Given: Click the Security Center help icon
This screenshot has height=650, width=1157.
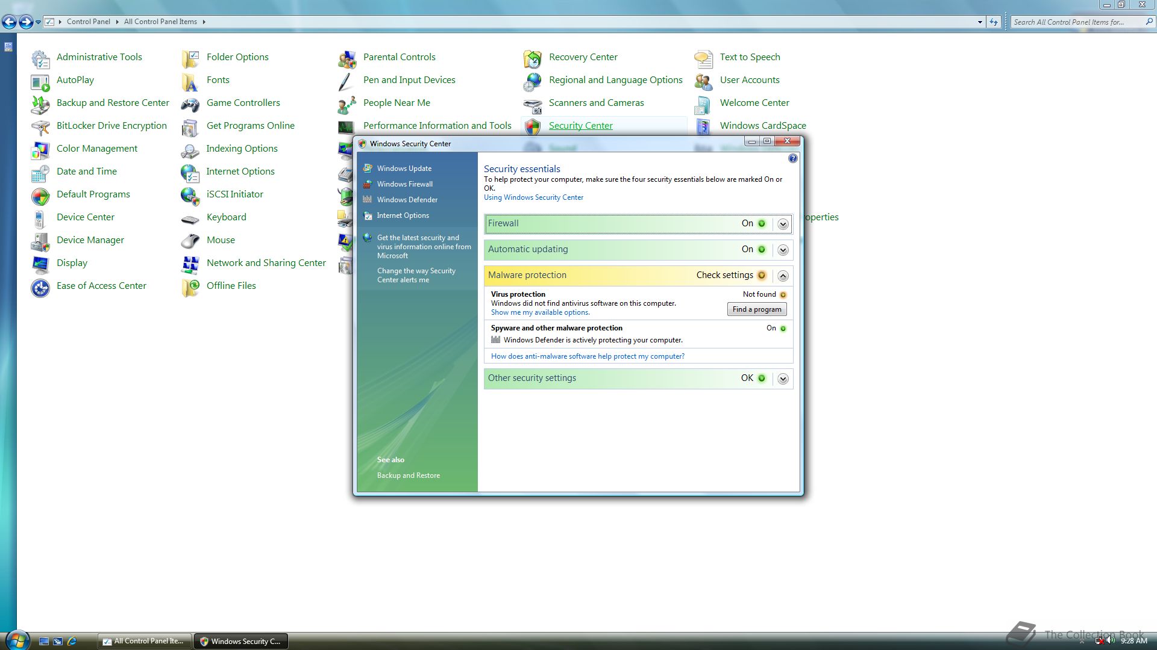Looking at the screenshot, I should [793, 158].
